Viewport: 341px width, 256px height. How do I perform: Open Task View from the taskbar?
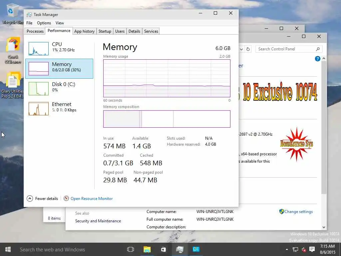(x=131, y=249)
